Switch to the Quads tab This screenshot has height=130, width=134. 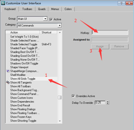42,9
